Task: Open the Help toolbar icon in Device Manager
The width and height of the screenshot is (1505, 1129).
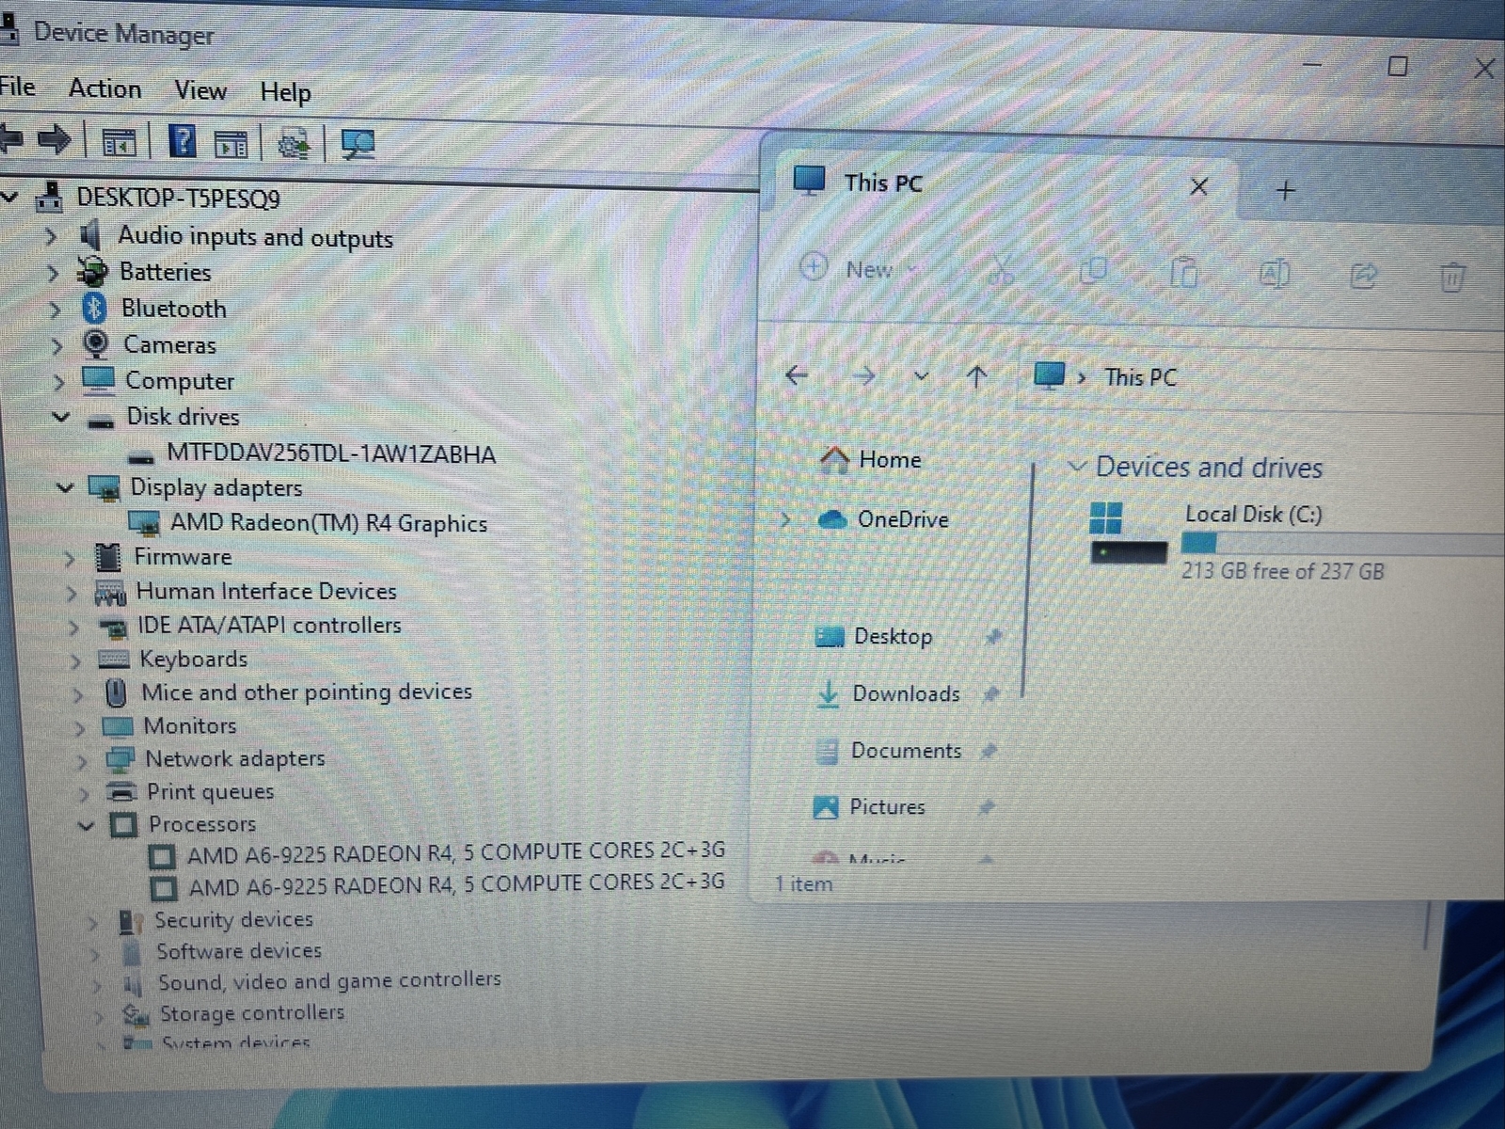Action: [x=182, y=141]
